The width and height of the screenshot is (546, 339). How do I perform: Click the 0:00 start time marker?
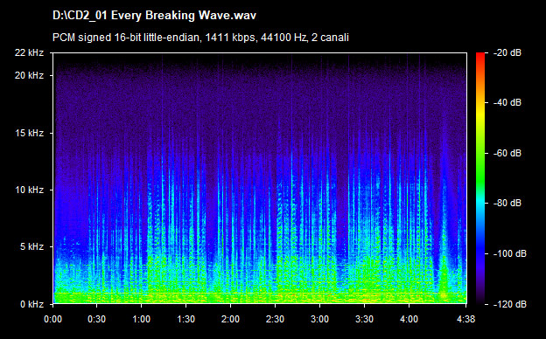[52, 319]
